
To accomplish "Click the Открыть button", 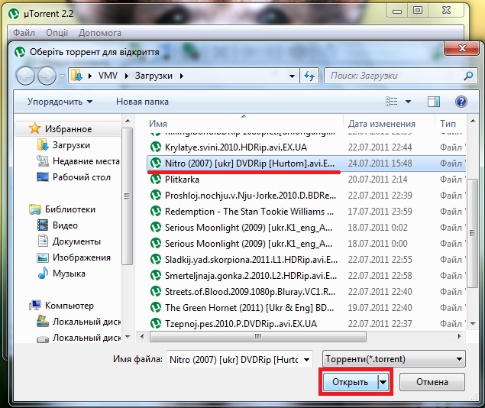I will tap(350, 382).
